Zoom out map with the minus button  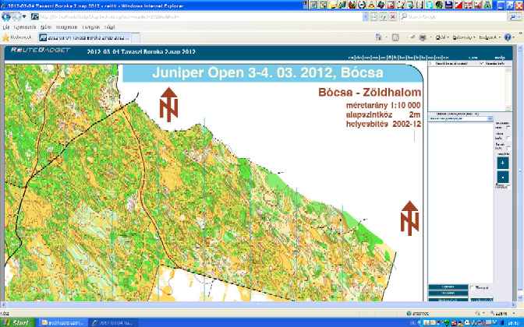(x=503, y=178)
